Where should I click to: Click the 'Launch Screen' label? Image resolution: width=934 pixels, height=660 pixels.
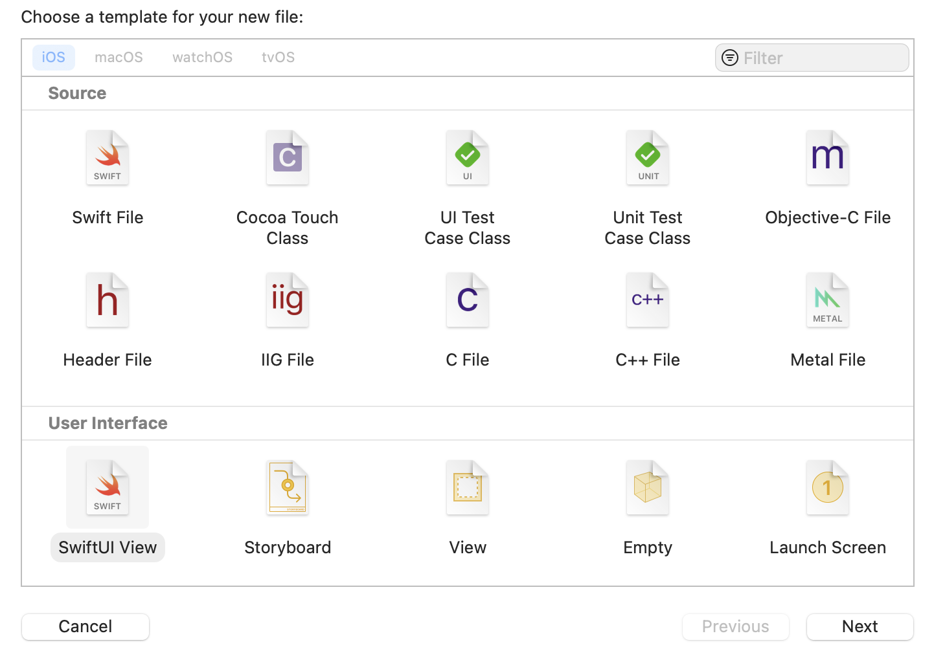click(828, 547)
